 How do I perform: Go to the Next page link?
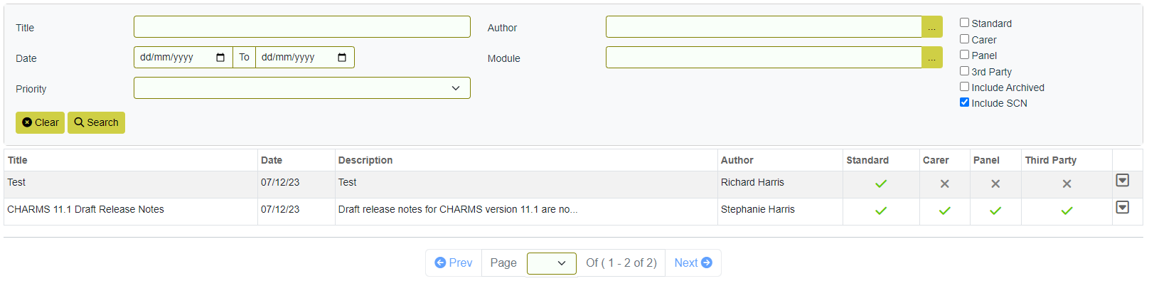tap(693, 263)
